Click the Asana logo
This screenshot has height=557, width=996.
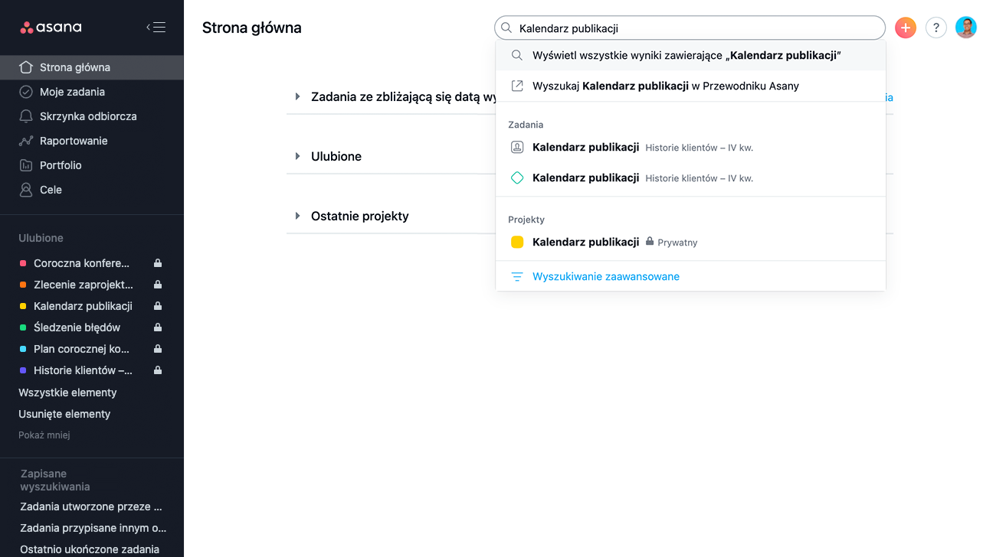click(x=51, y=28)
